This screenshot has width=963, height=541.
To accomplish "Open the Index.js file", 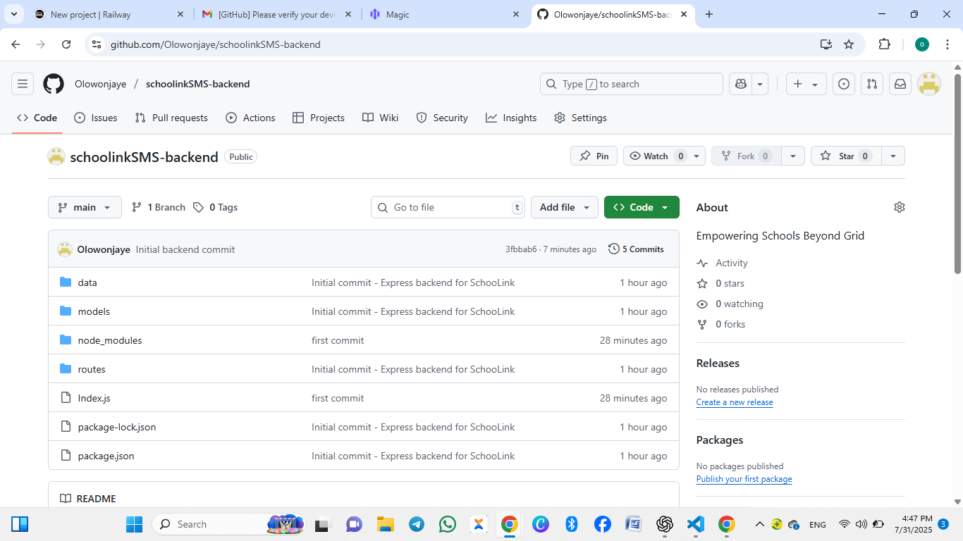I will click(x=94, y=398).
